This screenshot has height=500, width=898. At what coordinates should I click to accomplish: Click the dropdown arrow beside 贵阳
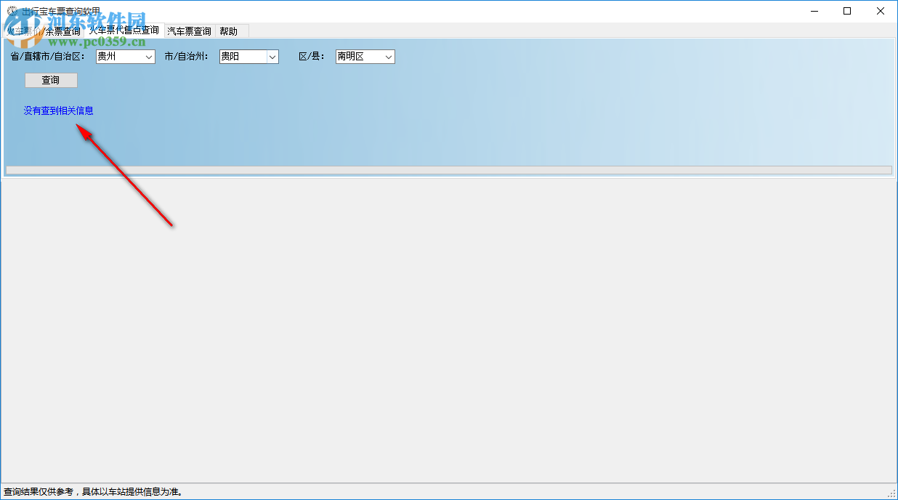[x=272, y=56]
